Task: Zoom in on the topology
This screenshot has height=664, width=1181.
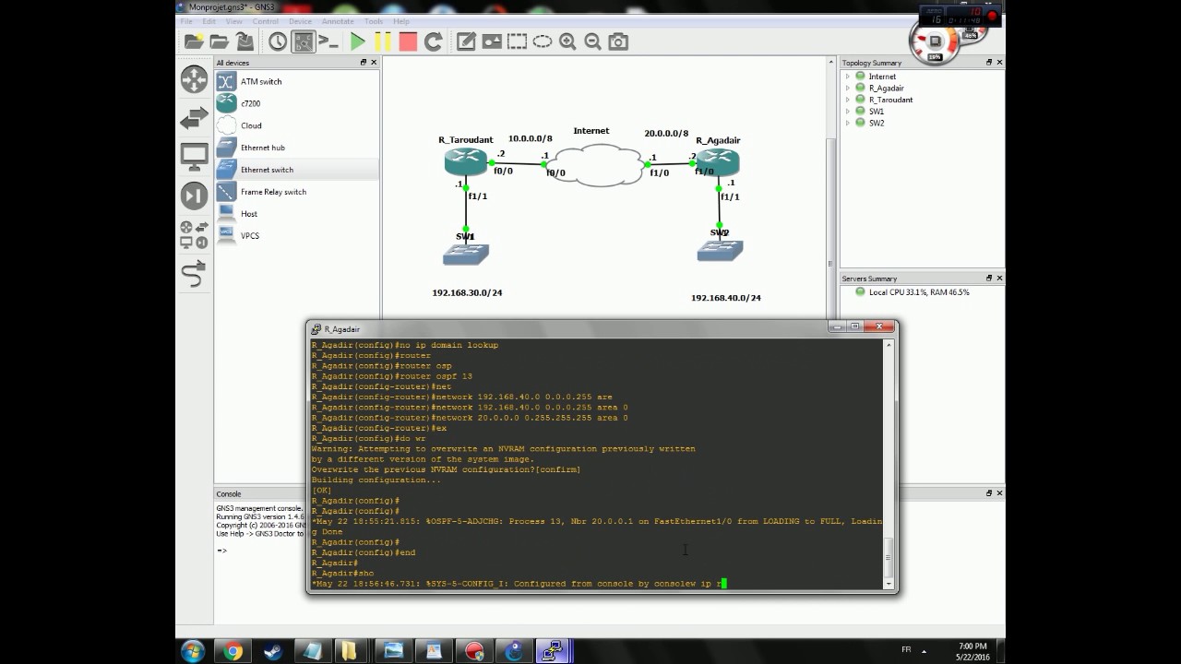Action: click(x=567, y=41)
